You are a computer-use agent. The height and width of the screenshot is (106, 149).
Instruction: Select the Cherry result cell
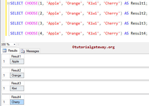pos(17,102)
